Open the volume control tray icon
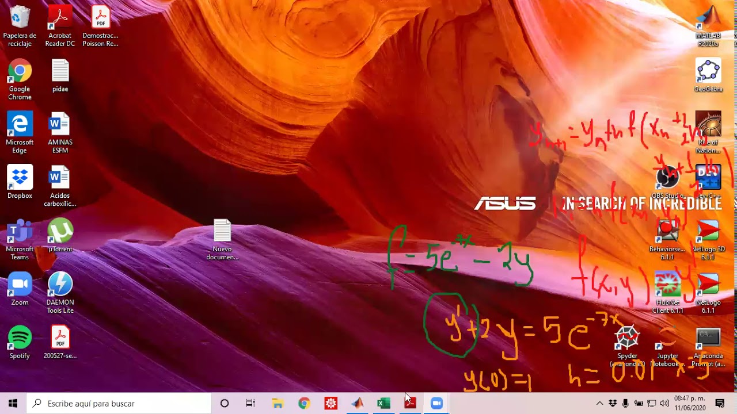Image resolution: width=737 pixels, height=414 pixels. tap(665, 403)
